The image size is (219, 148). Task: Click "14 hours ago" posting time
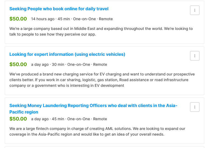(x=43, y=19)
